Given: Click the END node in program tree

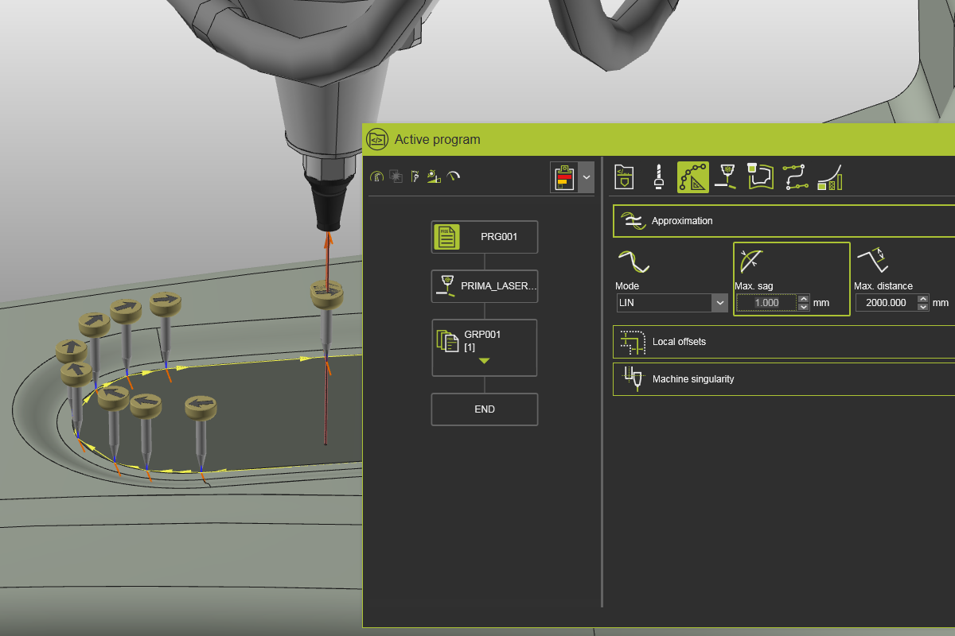Looking at the screenshot, I should pyautogui.click(x=485, y=409).
